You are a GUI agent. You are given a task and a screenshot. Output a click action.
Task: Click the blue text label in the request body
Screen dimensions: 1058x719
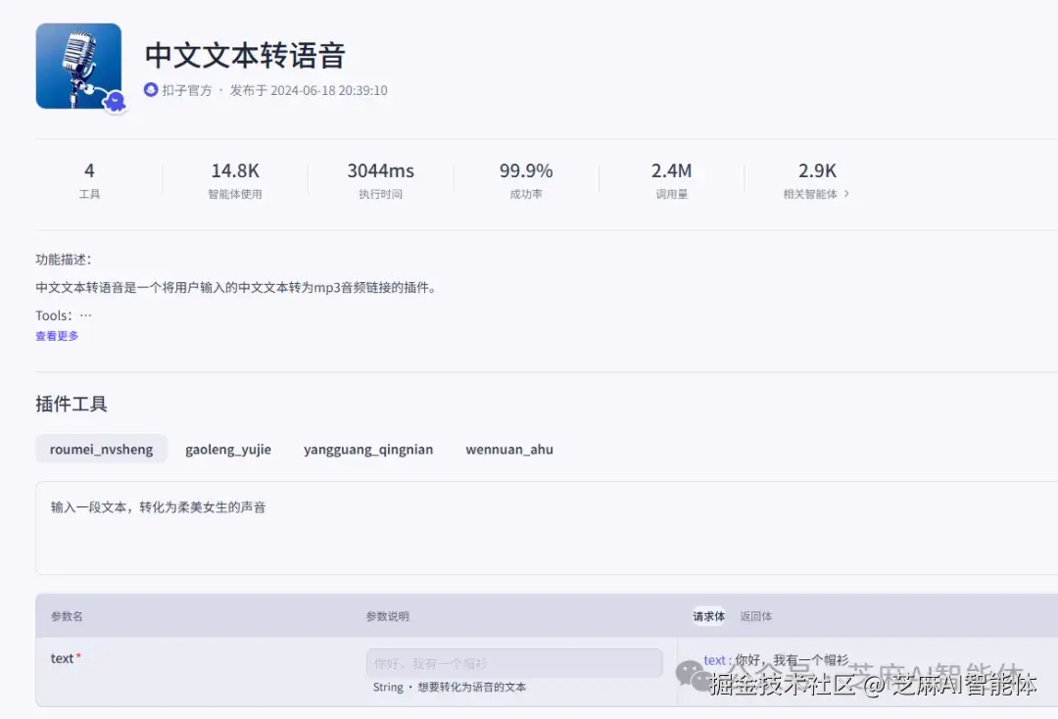(714, 659)
